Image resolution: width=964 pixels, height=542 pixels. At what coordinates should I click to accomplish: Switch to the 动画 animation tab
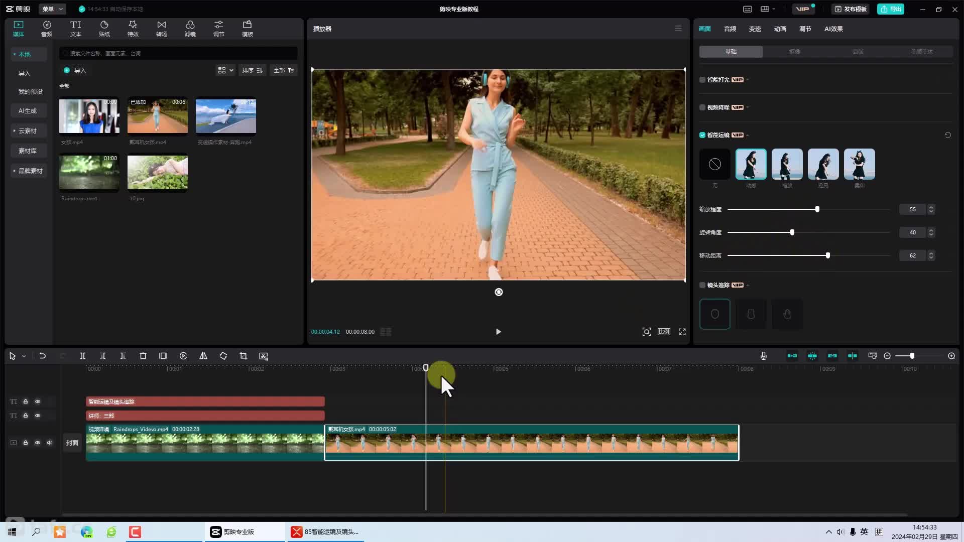(780, 29)
